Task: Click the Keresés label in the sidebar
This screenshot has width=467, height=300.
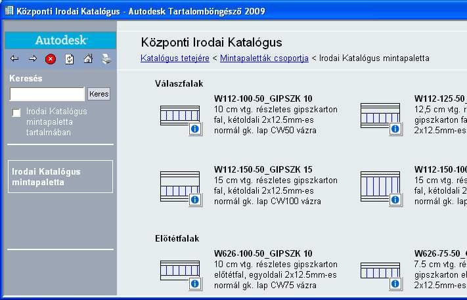Action: [26, 79]
